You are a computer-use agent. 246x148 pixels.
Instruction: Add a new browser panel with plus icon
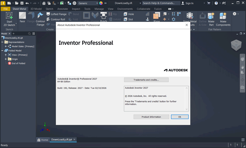pyautogui.click(x=13, y=34)
